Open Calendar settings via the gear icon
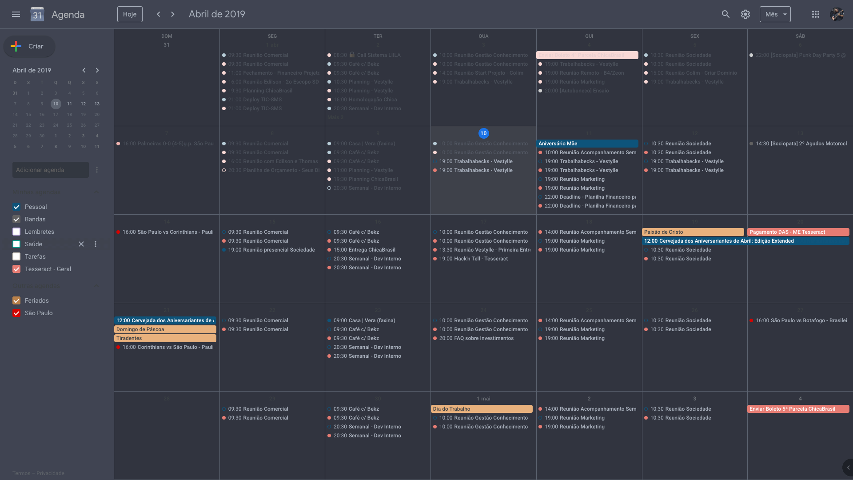Screen dimensions: 853x480 click(745, 14)
